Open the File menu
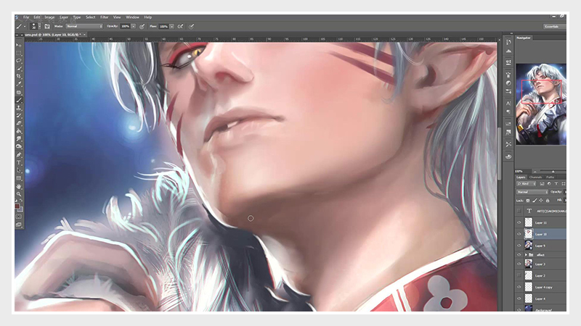Image resolution: width=581 pixels, height=326 pixels. coord(26,17)
